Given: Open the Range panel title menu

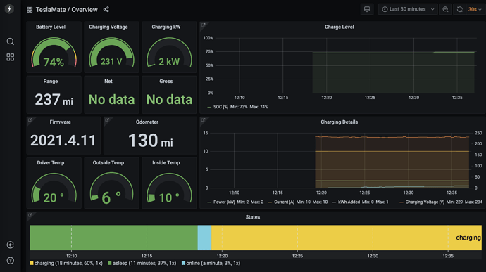Looking at the screenshot, I should click(x=51, y=81).
